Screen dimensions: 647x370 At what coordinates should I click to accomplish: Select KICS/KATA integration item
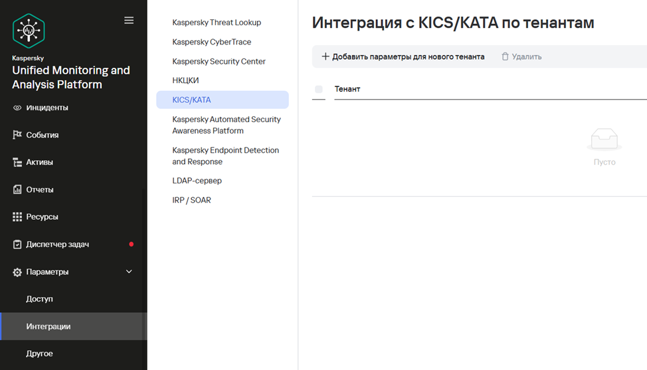223,100
